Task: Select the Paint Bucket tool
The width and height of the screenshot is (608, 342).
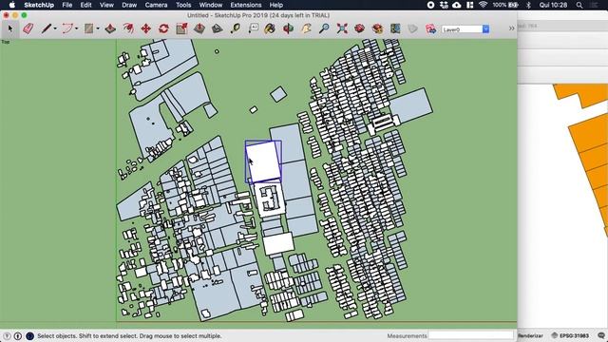Action: (270, 28)
